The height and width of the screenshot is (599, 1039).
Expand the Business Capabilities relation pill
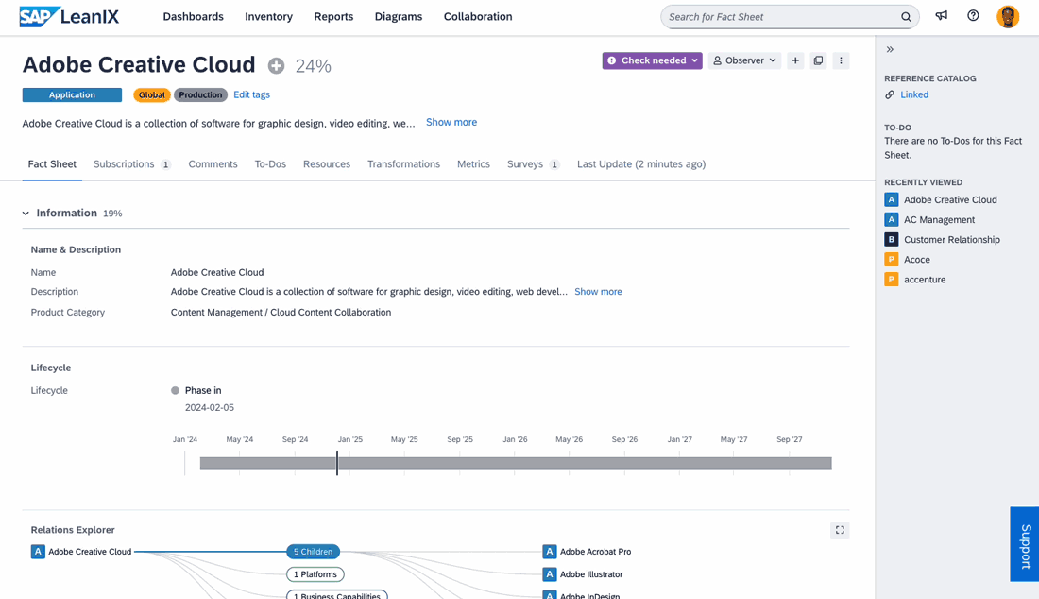[x=337, y=595]
